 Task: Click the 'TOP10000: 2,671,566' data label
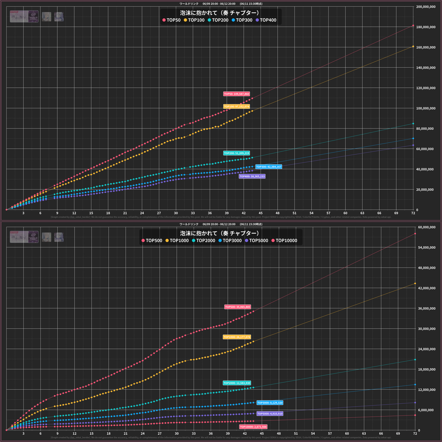pyautogui.click(x=253, y=427)
